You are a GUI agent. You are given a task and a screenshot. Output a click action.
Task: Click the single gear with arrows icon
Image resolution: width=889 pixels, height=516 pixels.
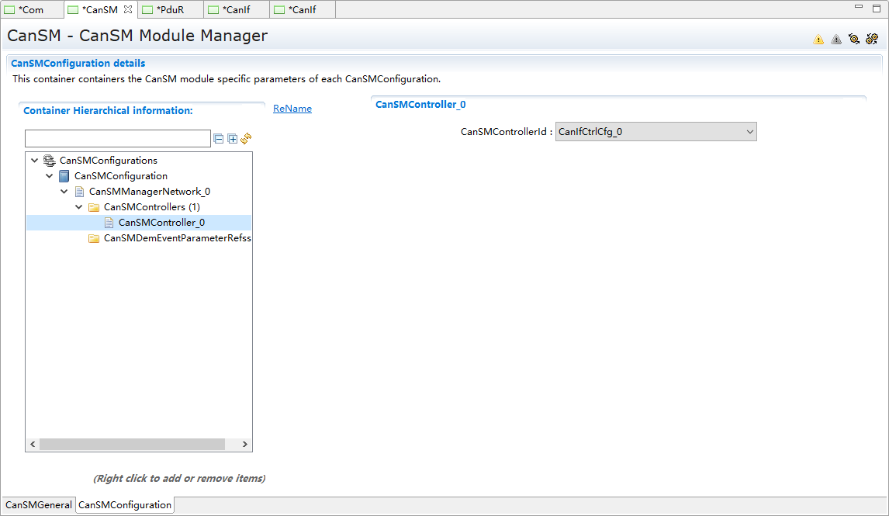854,39
